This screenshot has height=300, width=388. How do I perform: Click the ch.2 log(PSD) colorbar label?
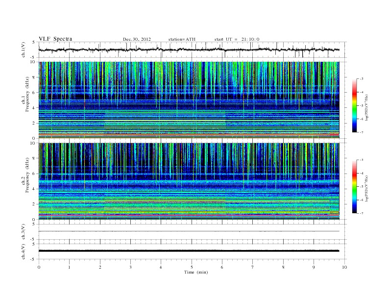(366, 188)
